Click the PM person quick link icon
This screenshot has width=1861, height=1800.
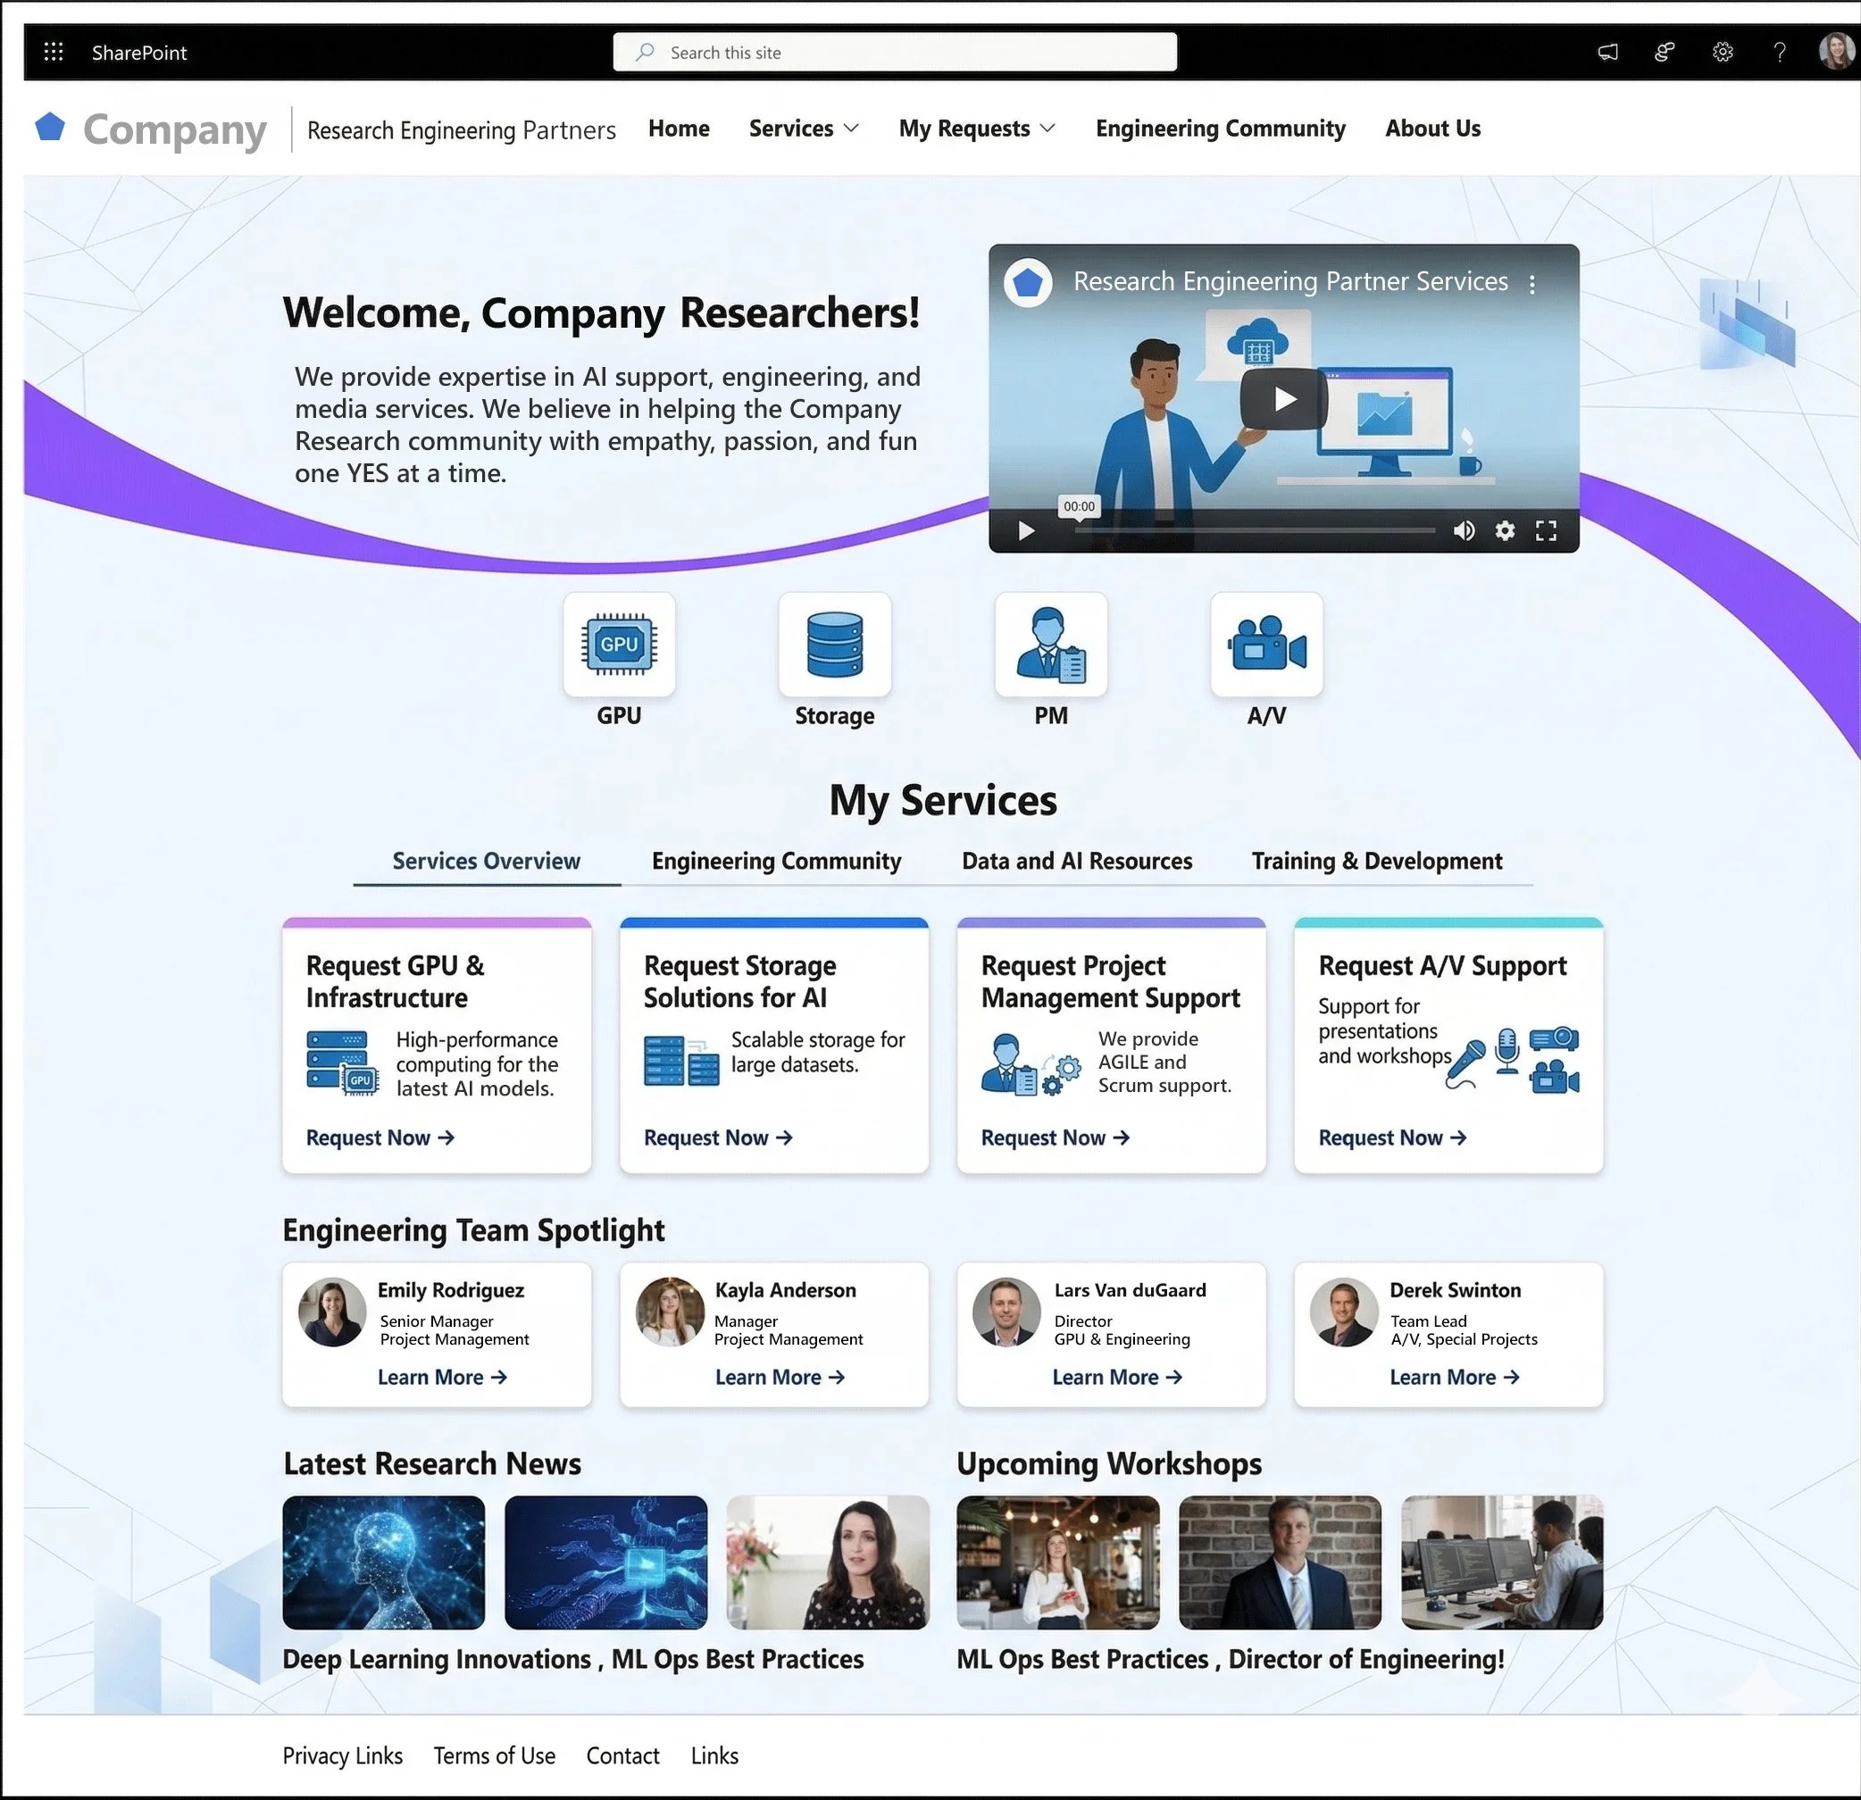1050,645
